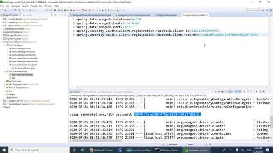
Task: Expand the com.example.demo.handler package
Action: (8, 58)
